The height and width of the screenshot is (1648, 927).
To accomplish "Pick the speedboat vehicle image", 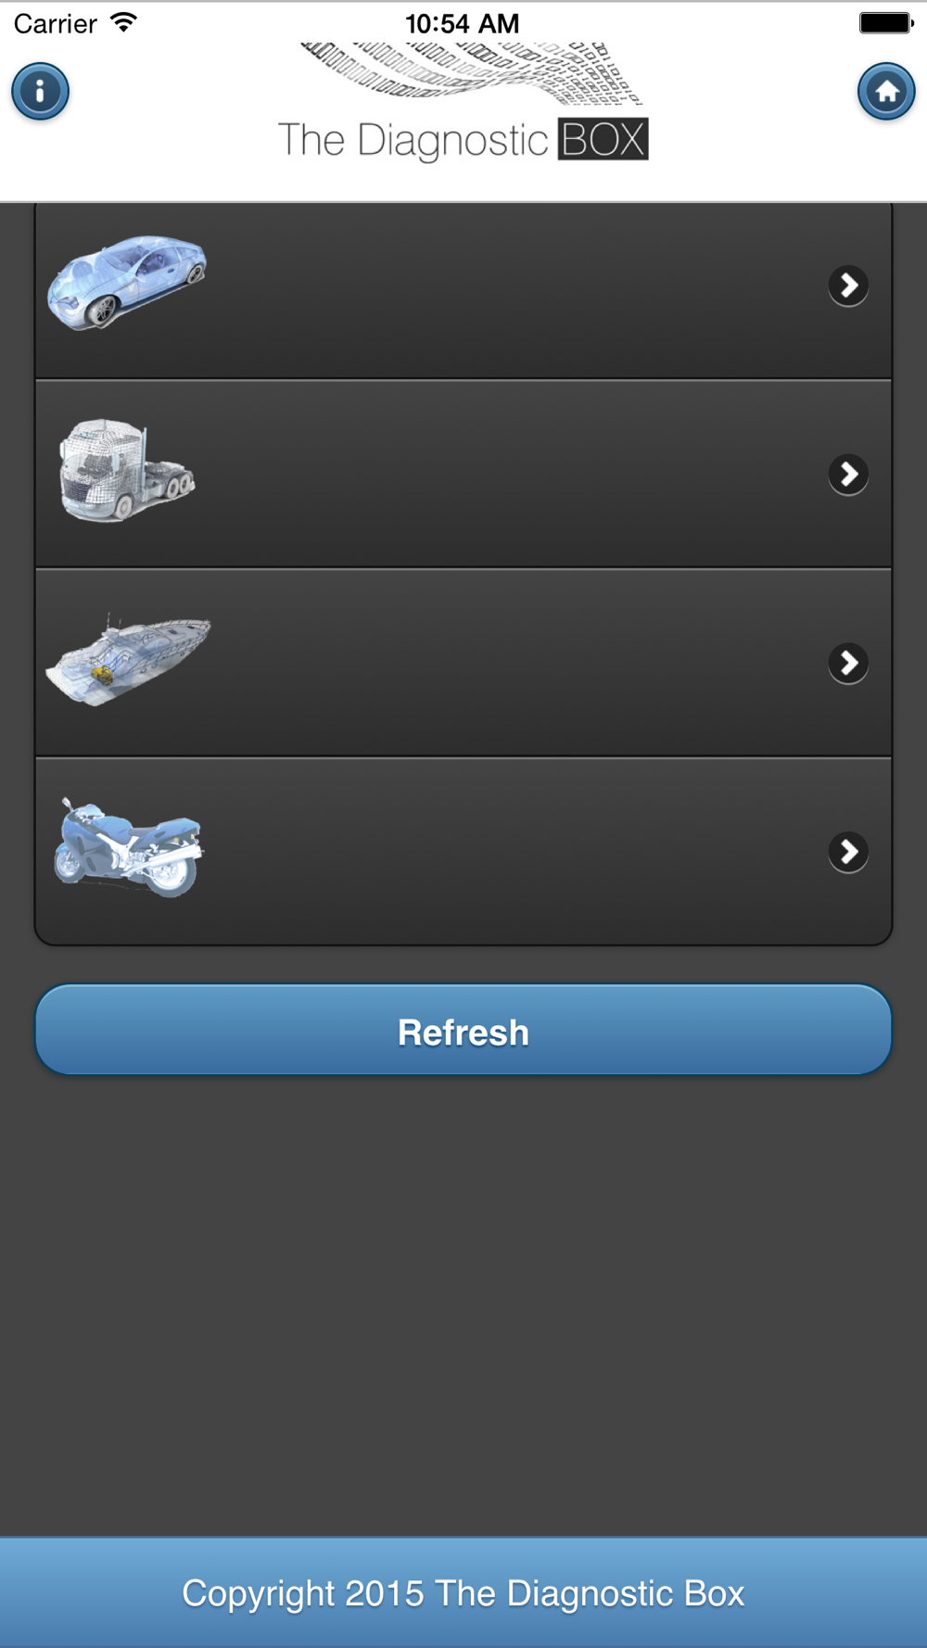I will 128,660.
